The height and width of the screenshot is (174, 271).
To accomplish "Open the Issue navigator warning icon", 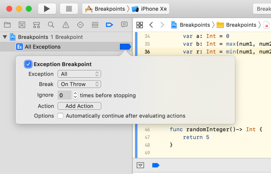I will coord(65,25).
